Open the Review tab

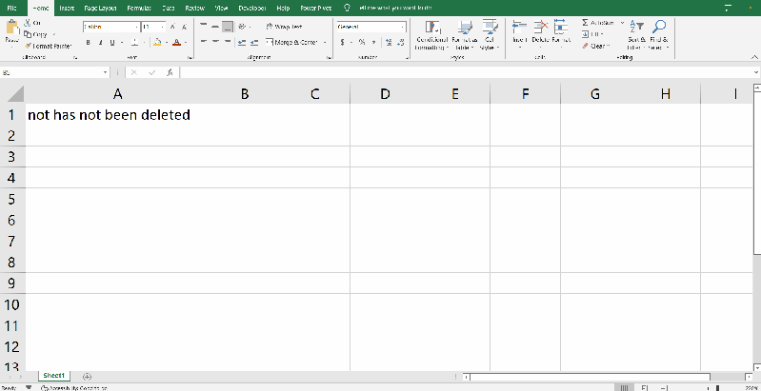[194, 8]
